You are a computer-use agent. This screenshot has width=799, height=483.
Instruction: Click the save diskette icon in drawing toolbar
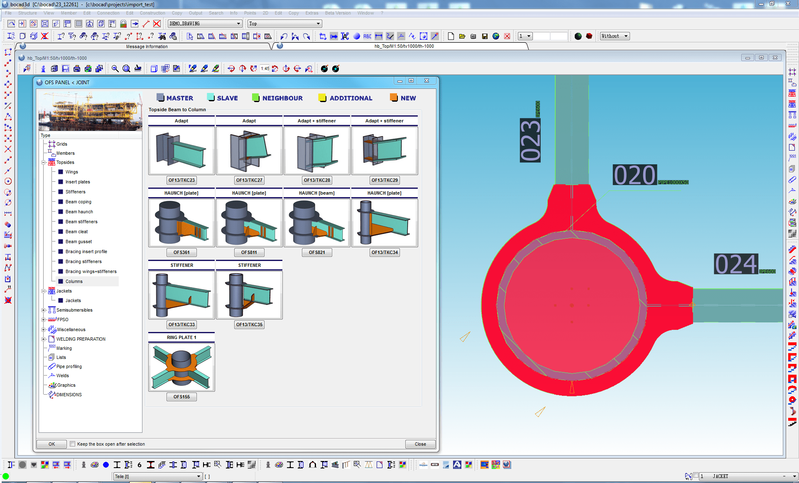click(66, 69)
